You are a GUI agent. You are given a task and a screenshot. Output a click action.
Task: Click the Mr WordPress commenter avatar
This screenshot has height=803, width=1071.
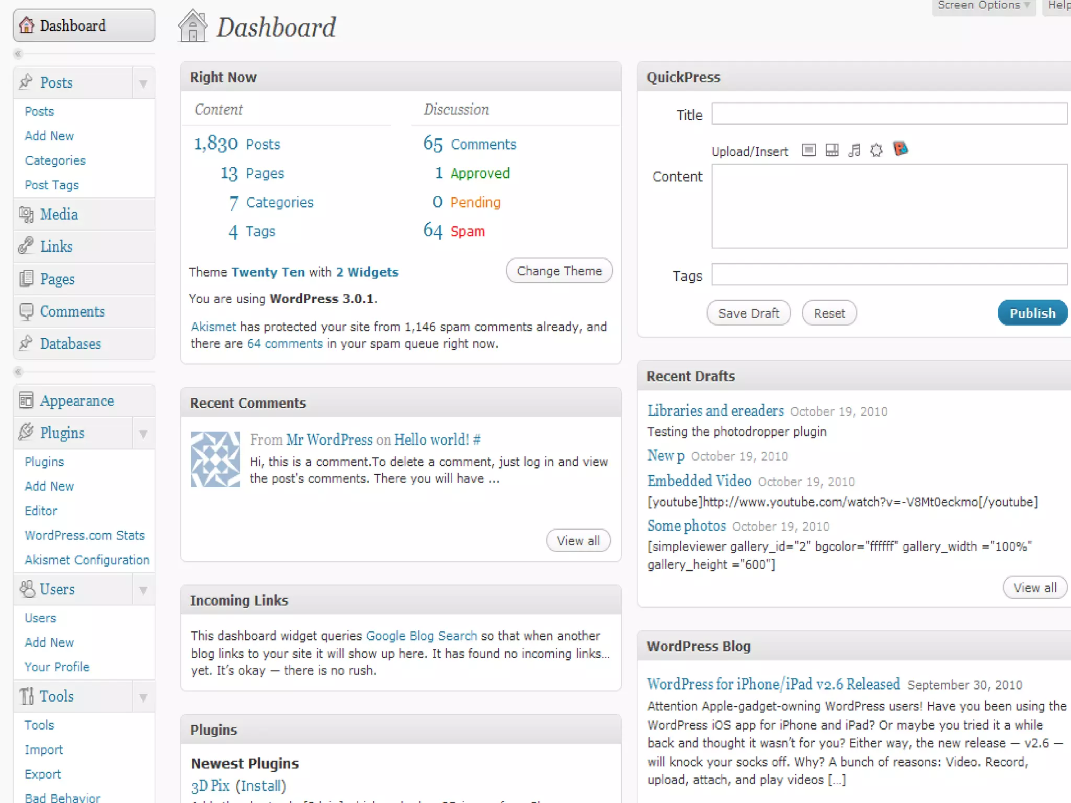pyautogui.click(x=215, y=459)
